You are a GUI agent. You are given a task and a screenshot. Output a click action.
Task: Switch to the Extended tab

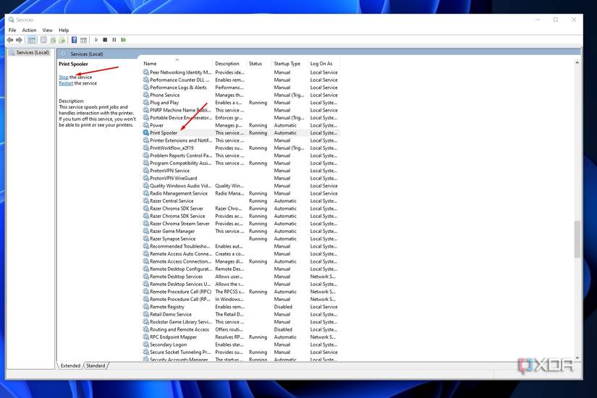pyautogui.click(x=70, y=365)
